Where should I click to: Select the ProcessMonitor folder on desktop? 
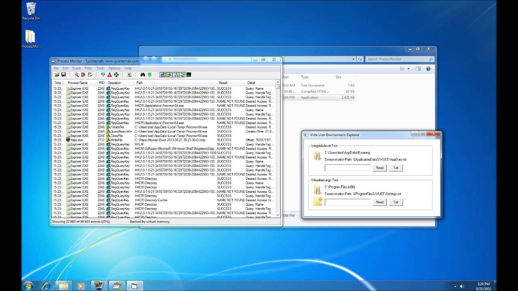(31, 39)
